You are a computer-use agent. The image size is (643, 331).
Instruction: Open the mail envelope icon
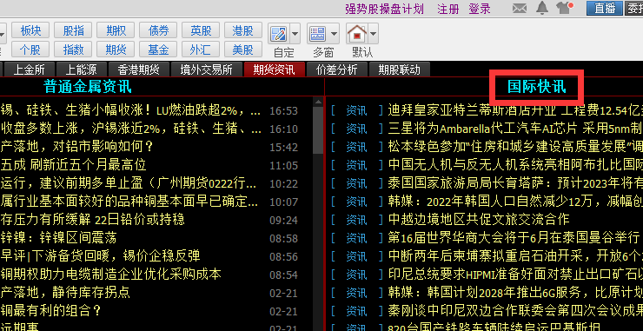coord(520,8)
